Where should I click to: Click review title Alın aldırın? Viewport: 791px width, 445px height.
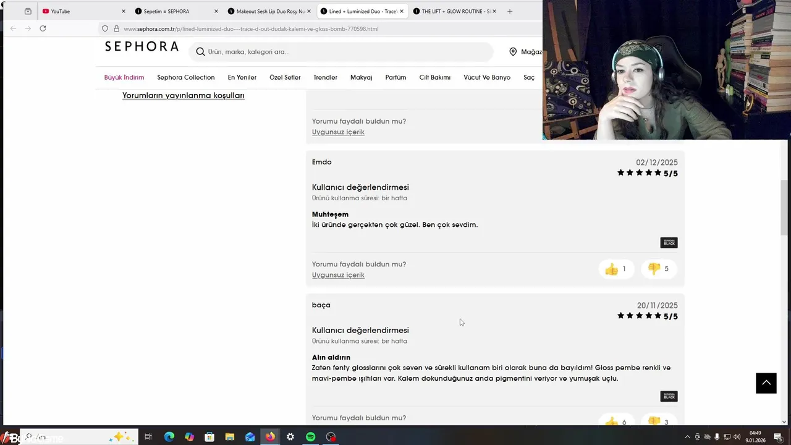coord(331,357)
